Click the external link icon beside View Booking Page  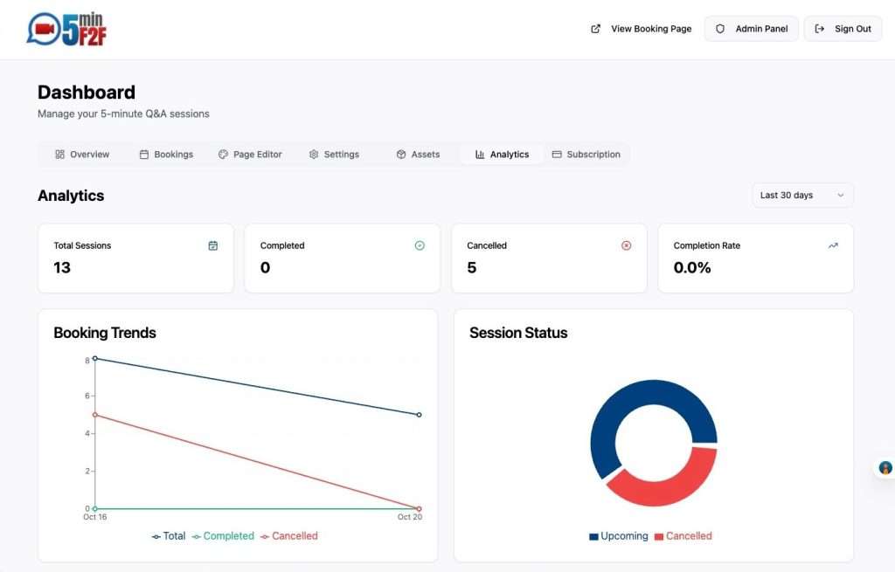pos(595,29)
